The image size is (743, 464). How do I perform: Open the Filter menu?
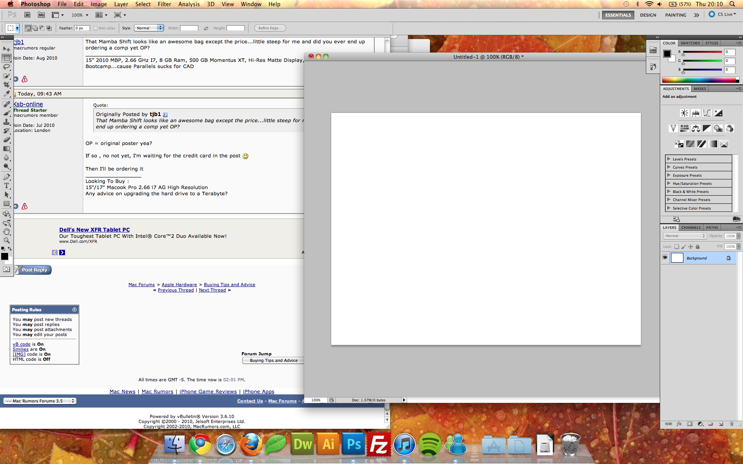click(164, 4)
